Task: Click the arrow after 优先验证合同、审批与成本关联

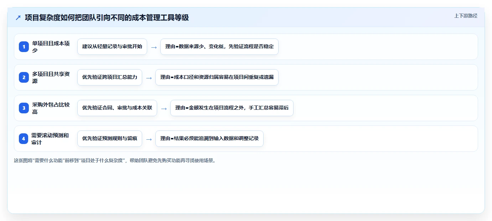Action: 164,108
